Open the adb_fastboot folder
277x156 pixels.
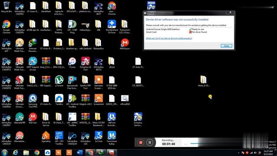click(x=85, y=44)
